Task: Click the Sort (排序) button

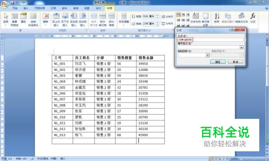Action: point(217,18)
